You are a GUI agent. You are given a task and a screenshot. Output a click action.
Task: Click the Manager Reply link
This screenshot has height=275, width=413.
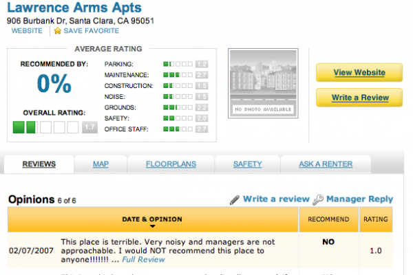point(359,199)
